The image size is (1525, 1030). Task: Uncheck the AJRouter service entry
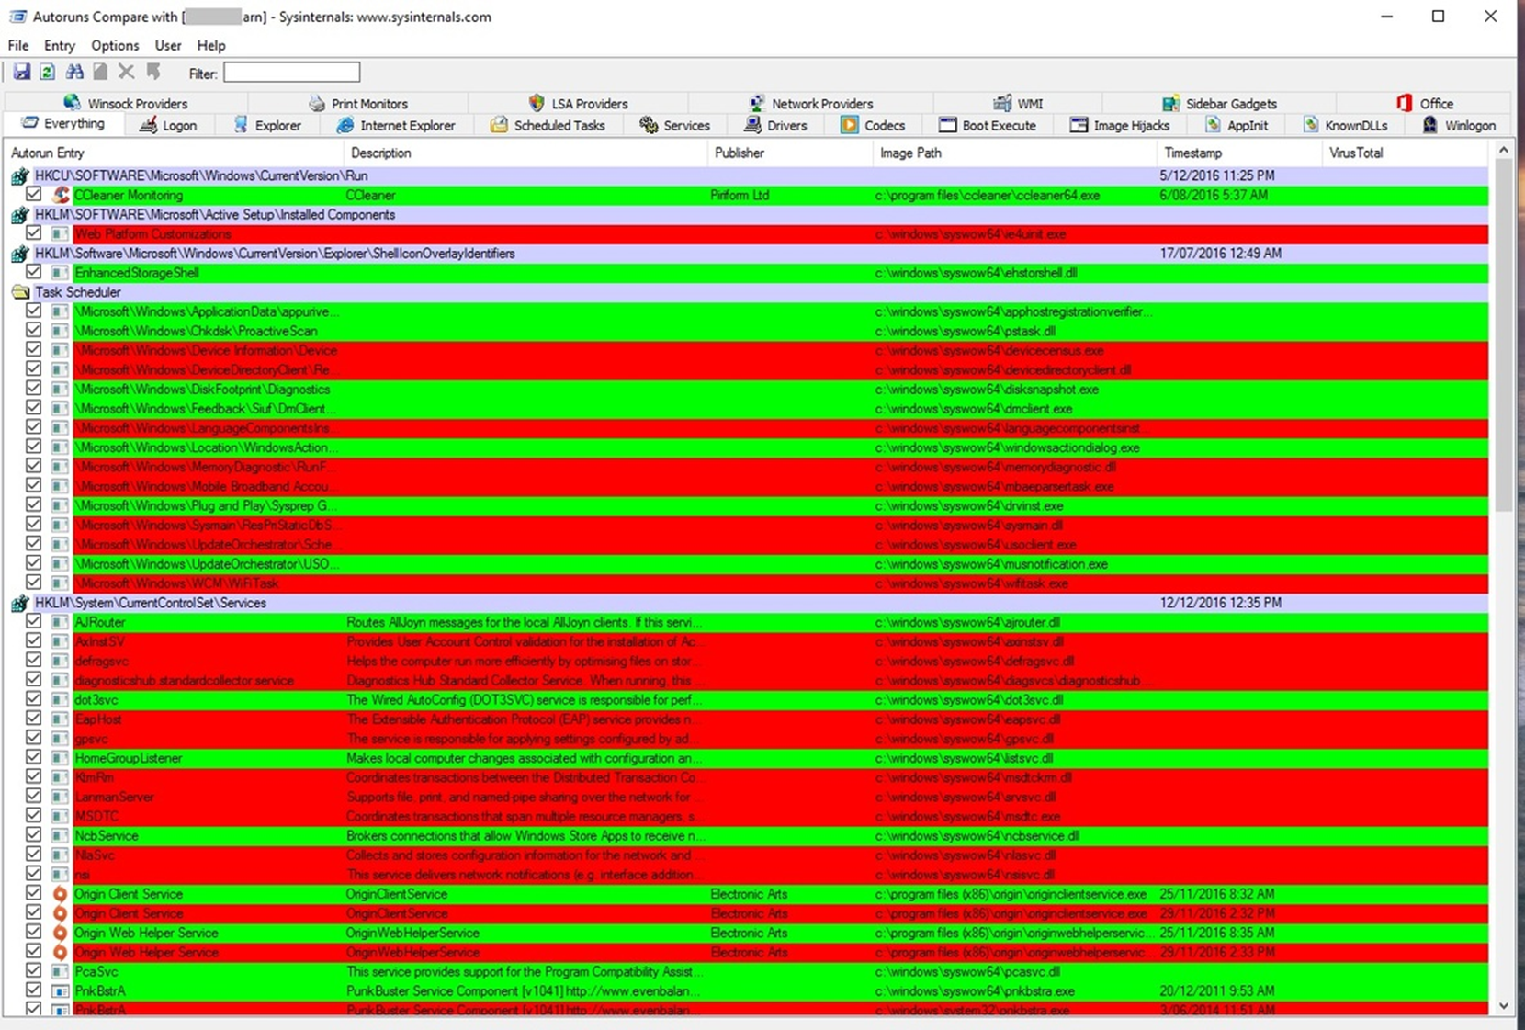click(34, 621)
